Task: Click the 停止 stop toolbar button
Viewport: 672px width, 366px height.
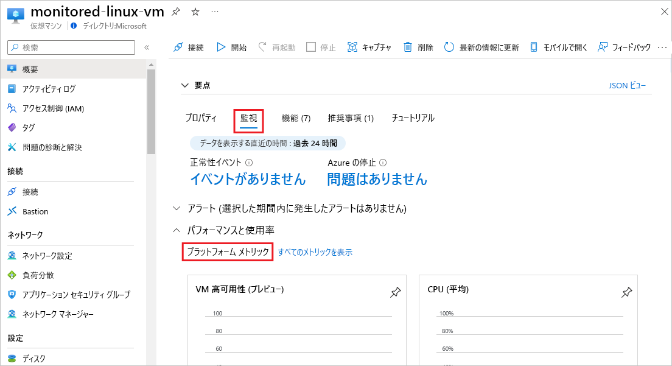Action: [321, 47]
